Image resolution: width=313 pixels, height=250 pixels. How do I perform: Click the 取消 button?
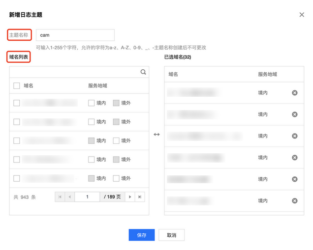click(x=171, y=235)
